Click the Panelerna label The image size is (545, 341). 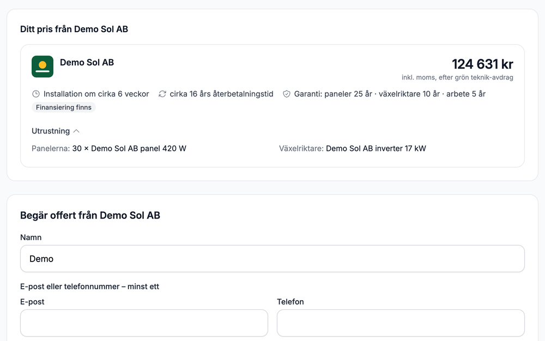pos(51,149)
